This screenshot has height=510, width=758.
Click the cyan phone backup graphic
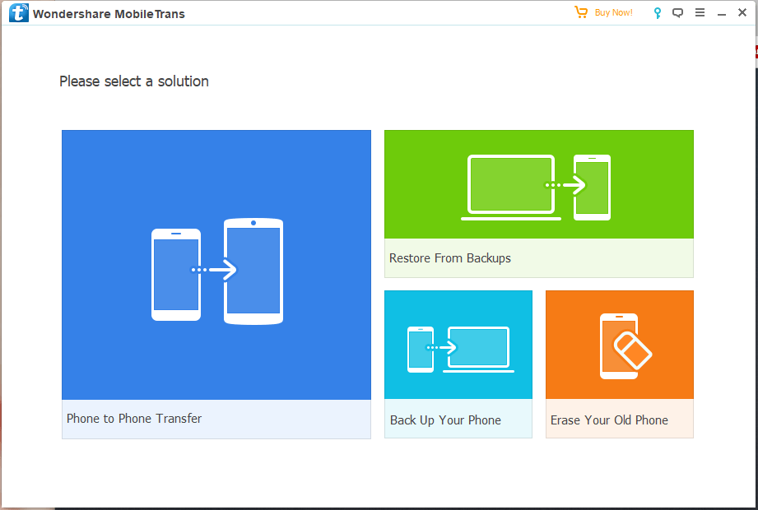tap(458, 344)
